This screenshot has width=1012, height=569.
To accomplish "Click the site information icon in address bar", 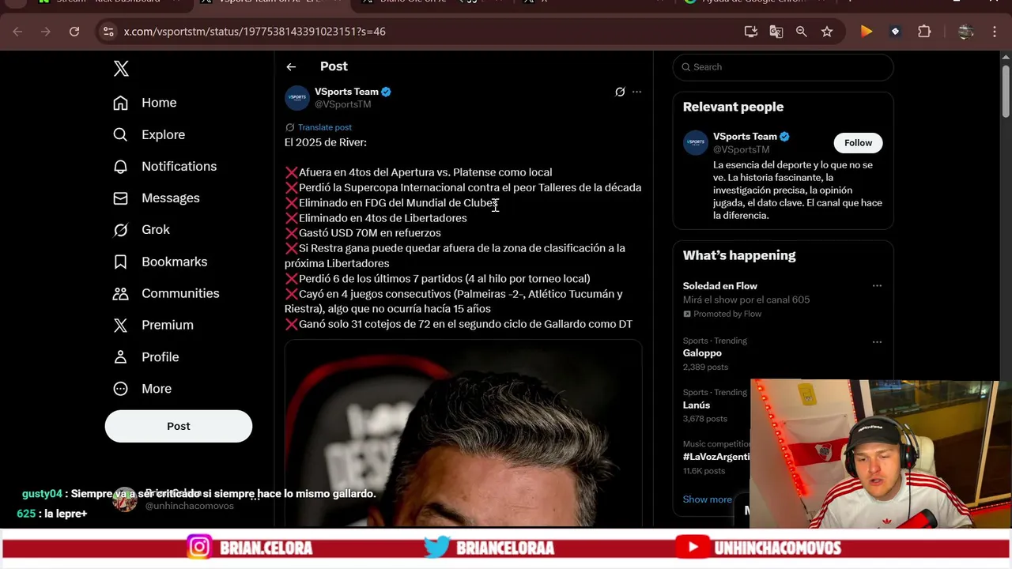I will tap(108, 32).
